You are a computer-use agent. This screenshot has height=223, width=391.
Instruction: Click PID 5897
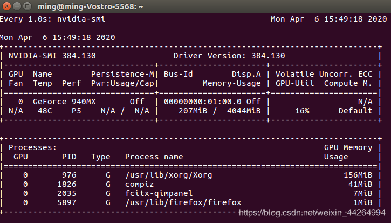click(x=67, y=202)
